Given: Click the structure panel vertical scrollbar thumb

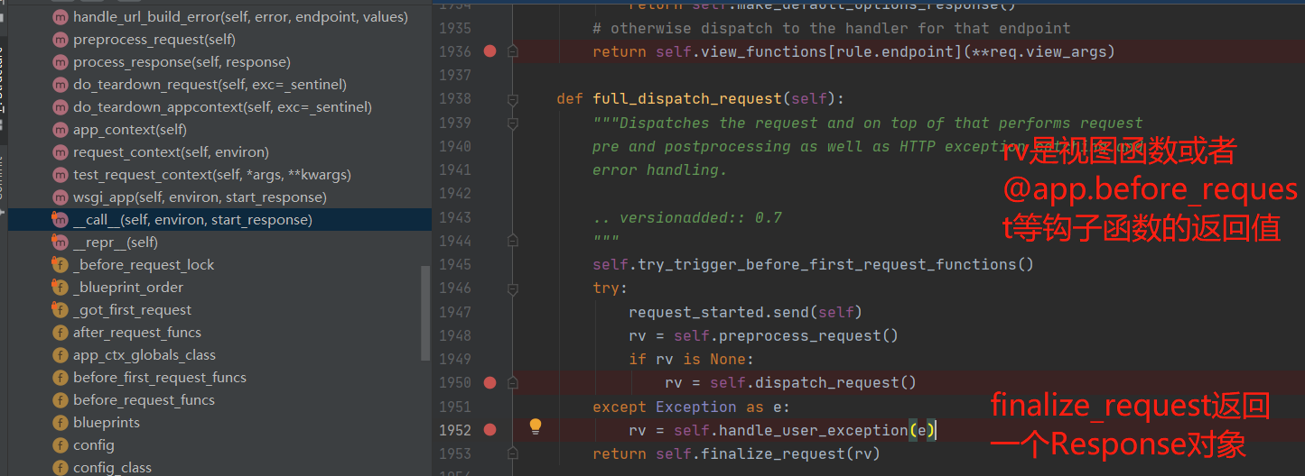Looking at the screenshot, I should click(x=426, y=313).
